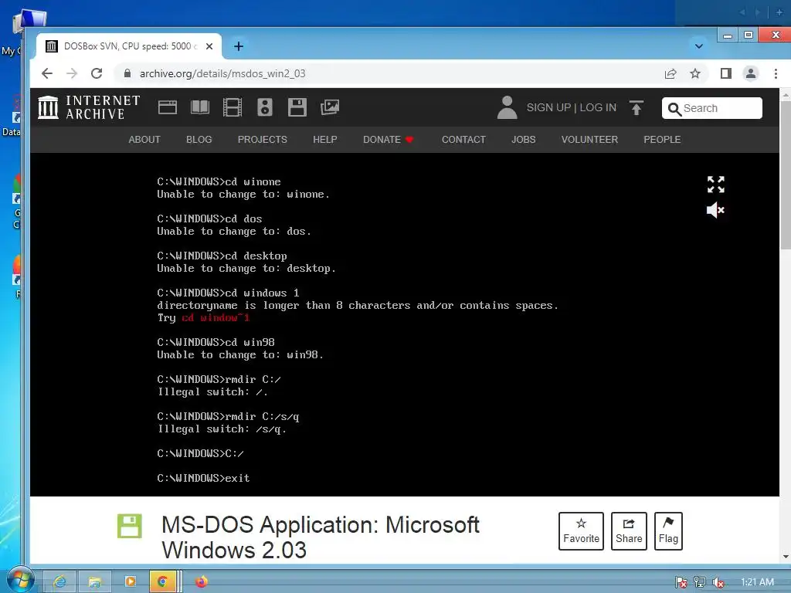Screen dimensions: 791x593
Task: Open File Explorer from taskbar
Action: [x=95, y=582]
